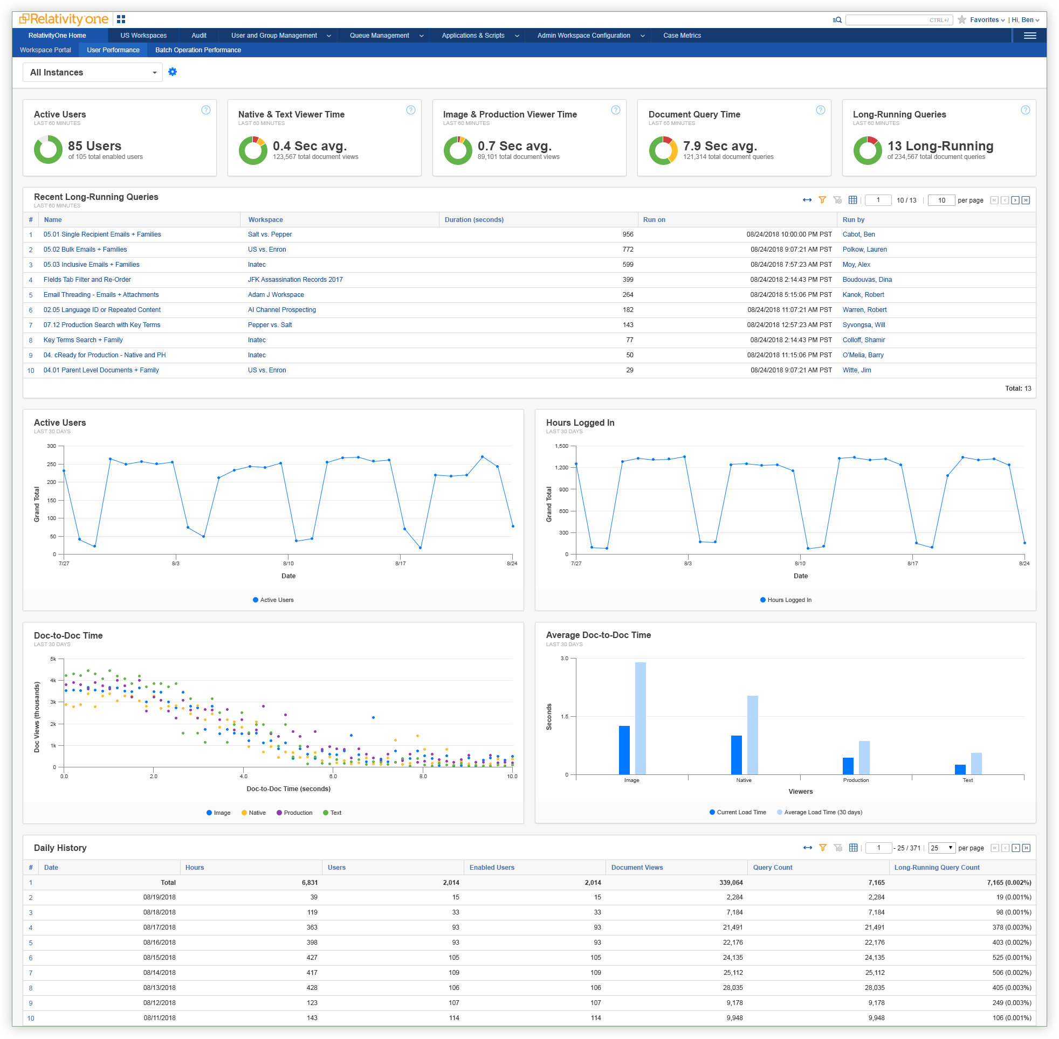1059x1039 pixels.
Task: Click the Native Average Load Time bar
Action: (752, 735)
